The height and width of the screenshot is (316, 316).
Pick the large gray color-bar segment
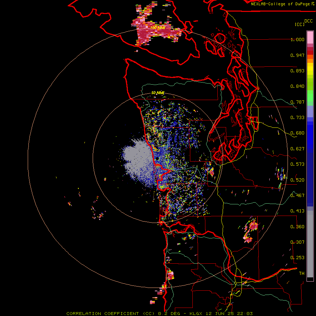[310, 244]
